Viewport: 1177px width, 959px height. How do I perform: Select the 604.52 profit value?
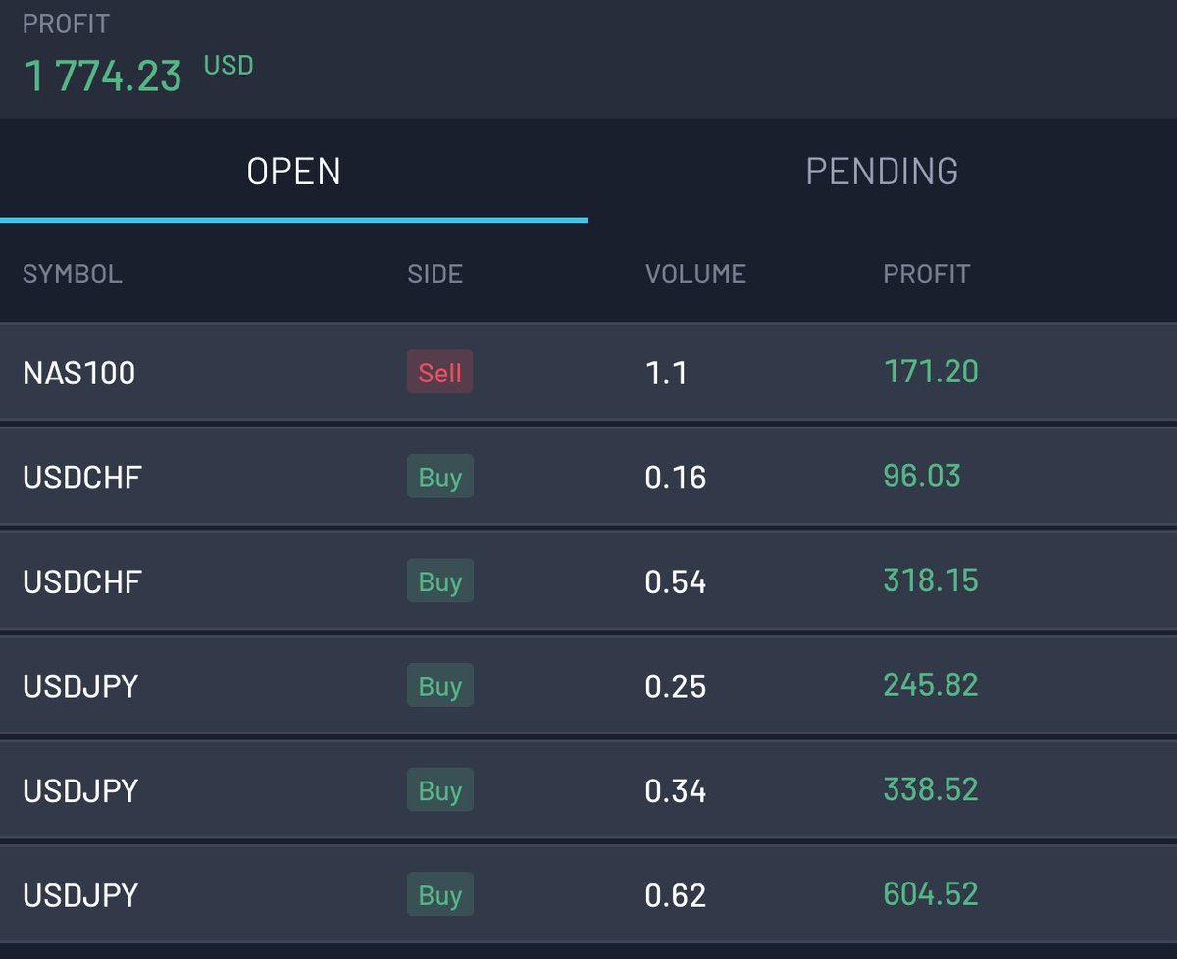931,894
